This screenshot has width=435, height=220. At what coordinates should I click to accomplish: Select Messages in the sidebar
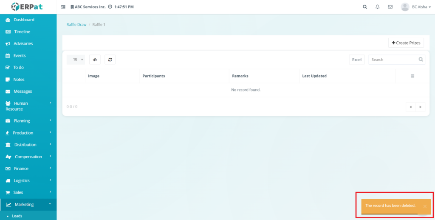pyautogui.click(x=23, y=91)
